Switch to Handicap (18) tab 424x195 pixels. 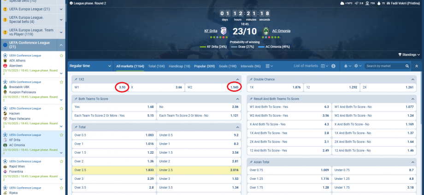179,66
